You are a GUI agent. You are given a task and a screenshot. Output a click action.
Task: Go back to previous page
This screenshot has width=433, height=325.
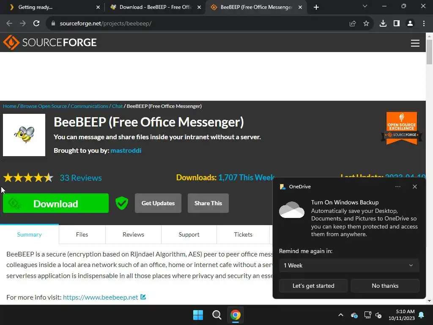point(9,24)
